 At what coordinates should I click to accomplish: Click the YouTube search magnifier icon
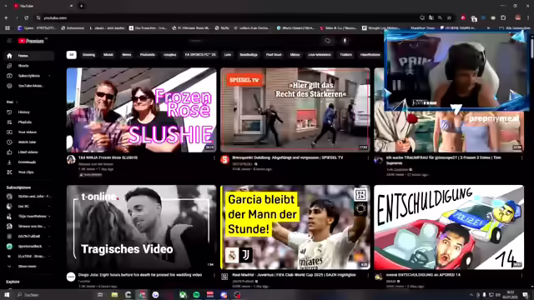(328, 41)
